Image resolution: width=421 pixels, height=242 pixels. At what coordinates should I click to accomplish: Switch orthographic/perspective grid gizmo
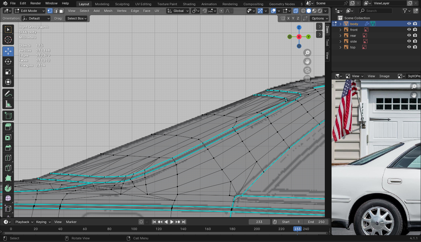[x=307, y=79]
